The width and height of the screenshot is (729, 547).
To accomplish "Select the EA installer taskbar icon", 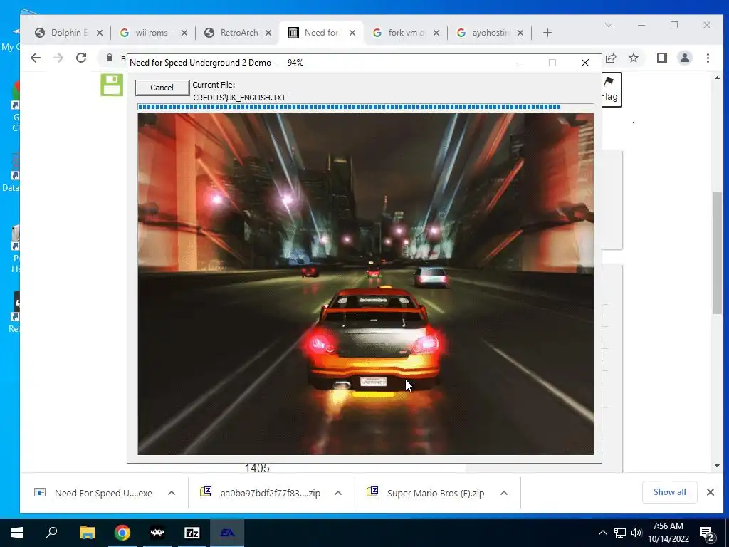I will pyautogui.click(x=227, y=533).
